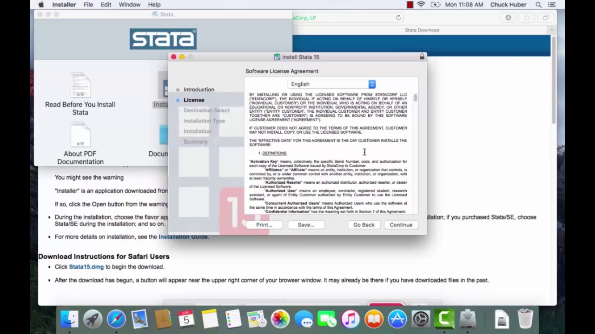Click Download Instructions for Safari Users heading

point(104,256)
